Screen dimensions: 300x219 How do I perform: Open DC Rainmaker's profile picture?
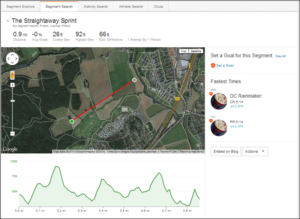click(219, 101)
